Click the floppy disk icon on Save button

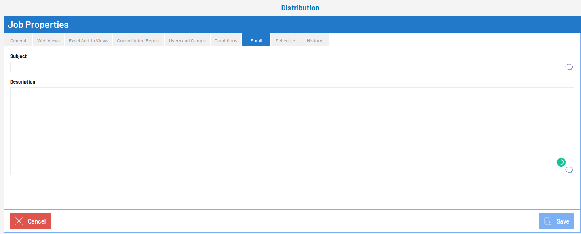click(x=548, y=221)
